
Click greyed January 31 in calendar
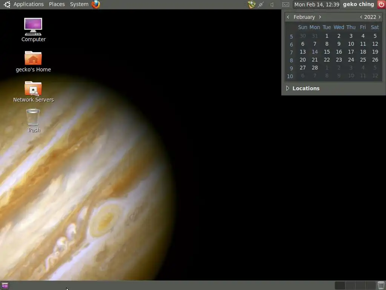(x=315, y=36)
